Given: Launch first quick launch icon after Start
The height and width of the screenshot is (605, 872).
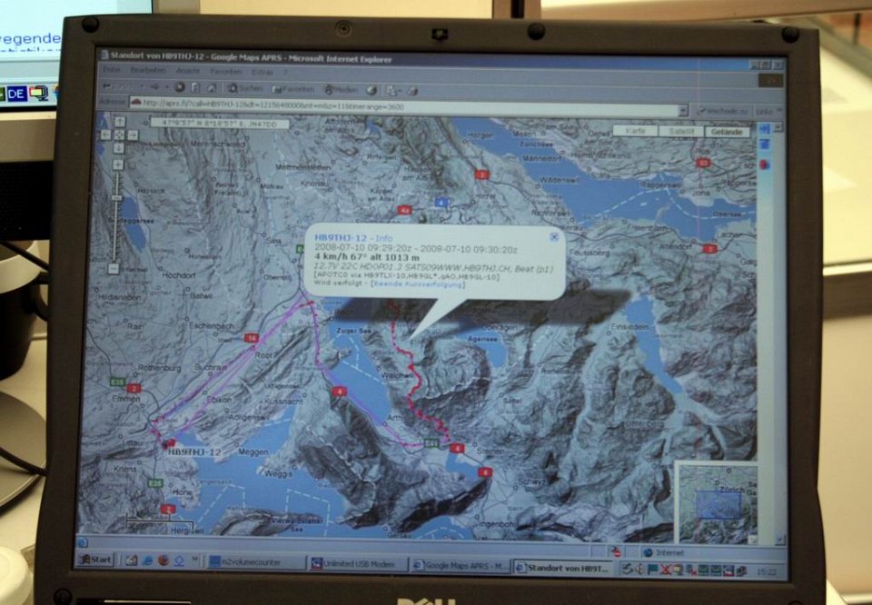Looking at the screenshot, I should coord(131,560).
